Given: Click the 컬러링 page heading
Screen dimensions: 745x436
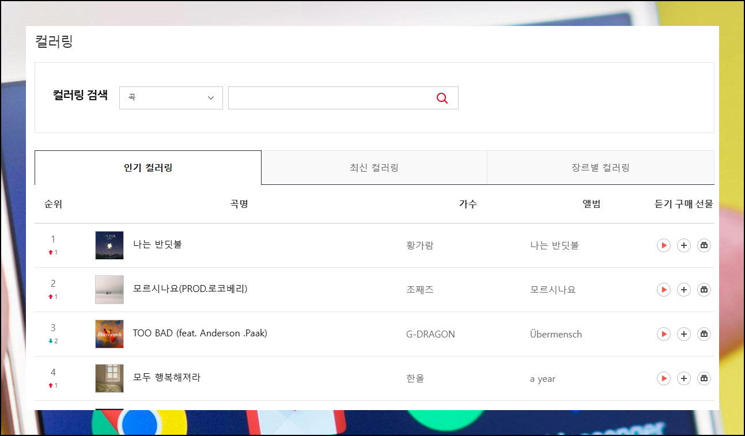Looking at the screenshot, I should pos(54,41).
